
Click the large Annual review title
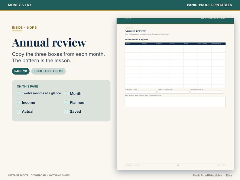point(49,43)
